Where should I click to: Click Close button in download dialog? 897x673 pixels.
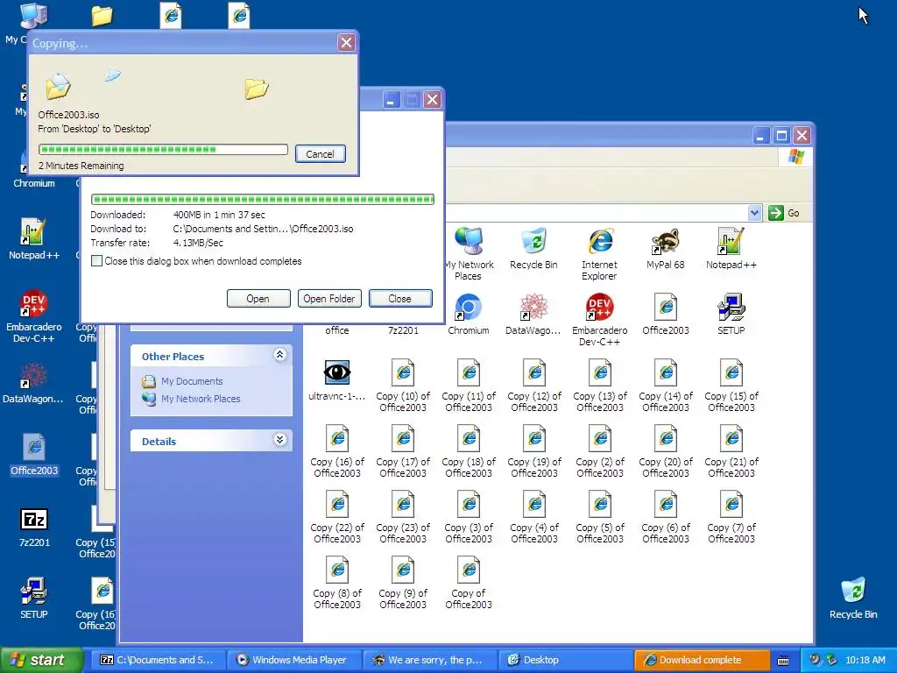(x=399, y=299)
